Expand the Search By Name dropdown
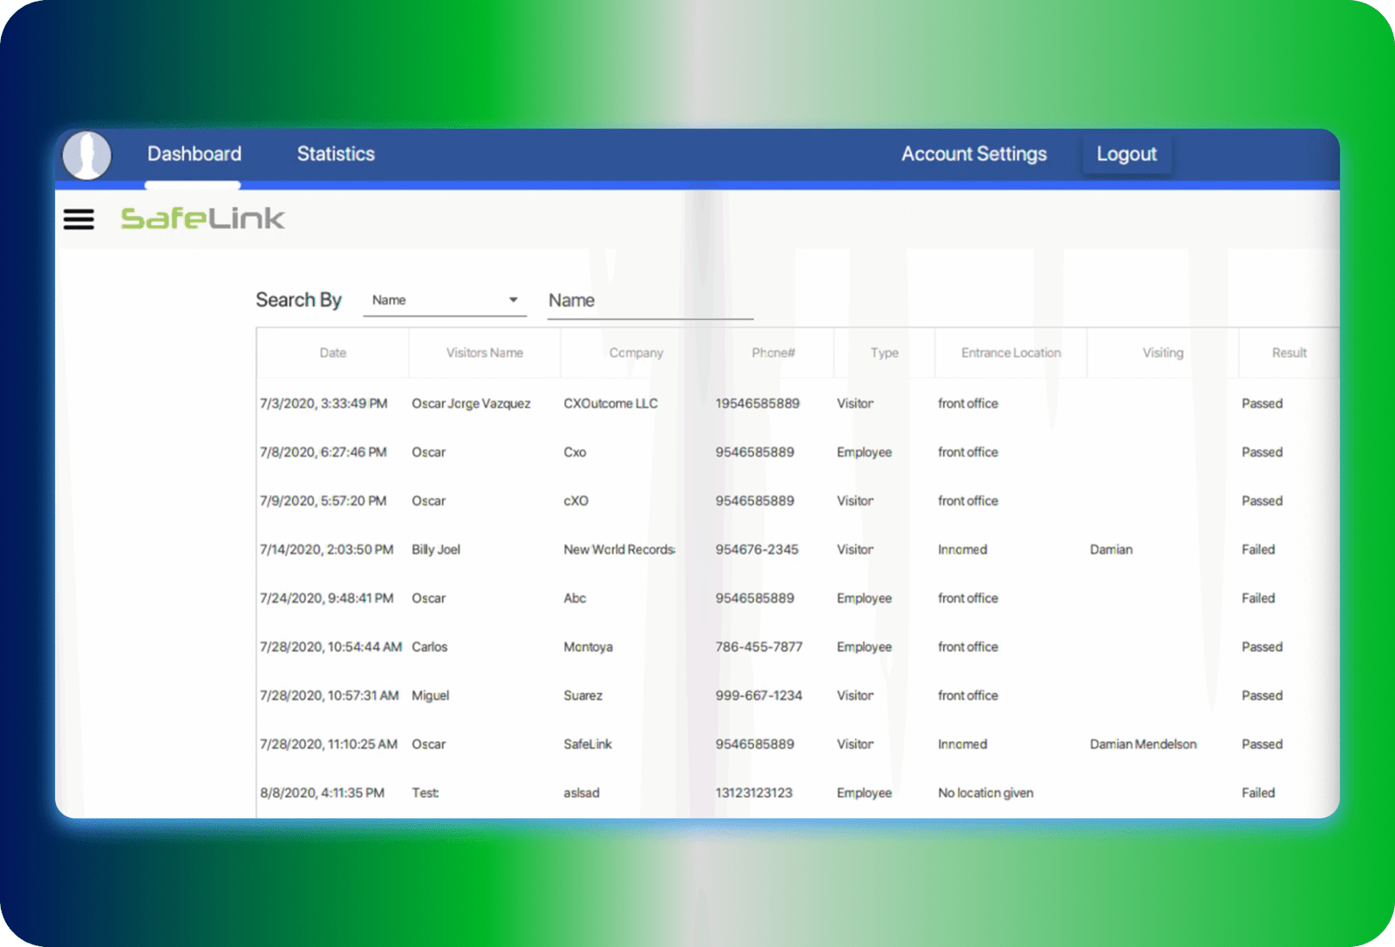The width and height of the screenshot is (1395, 947). tap(445, 300)
